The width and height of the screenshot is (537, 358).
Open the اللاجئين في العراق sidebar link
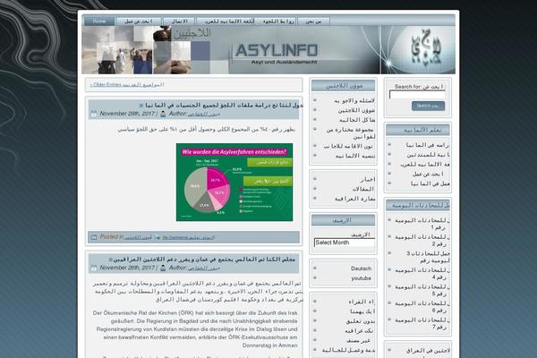point(428,351)
